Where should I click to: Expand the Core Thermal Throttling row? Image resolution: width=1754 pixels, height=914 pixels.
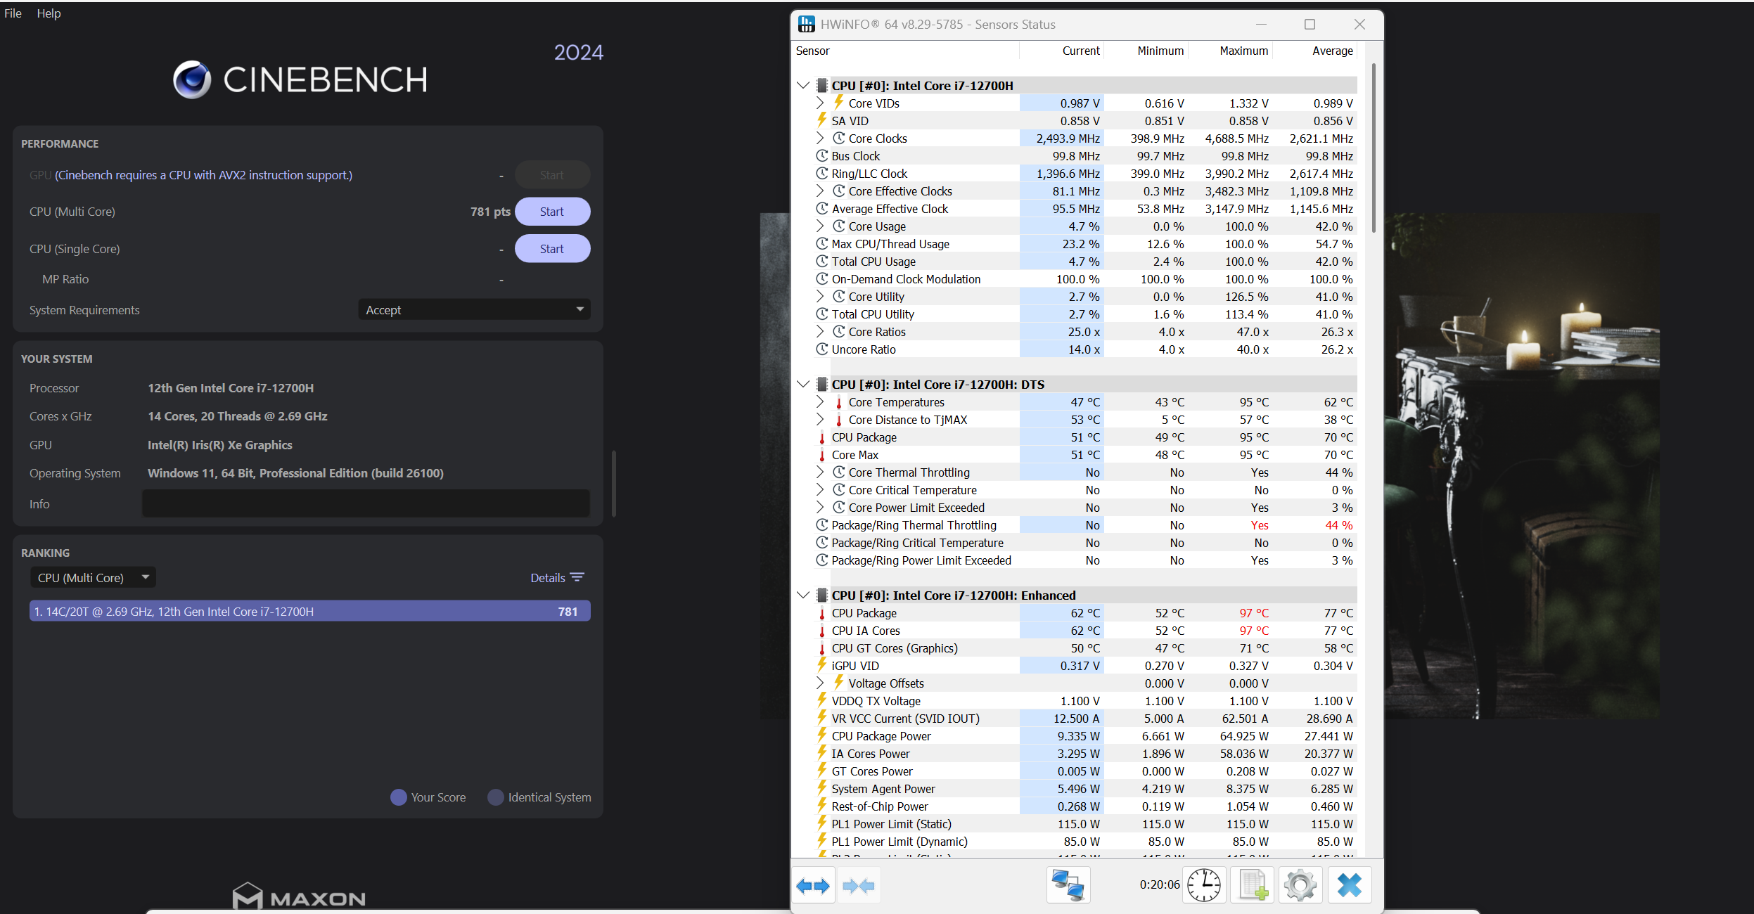(x=820, y=472)
